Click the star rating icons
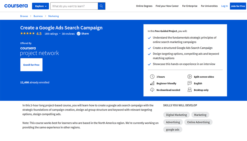Screen dimensions: 247x141 tap(27, 33)
